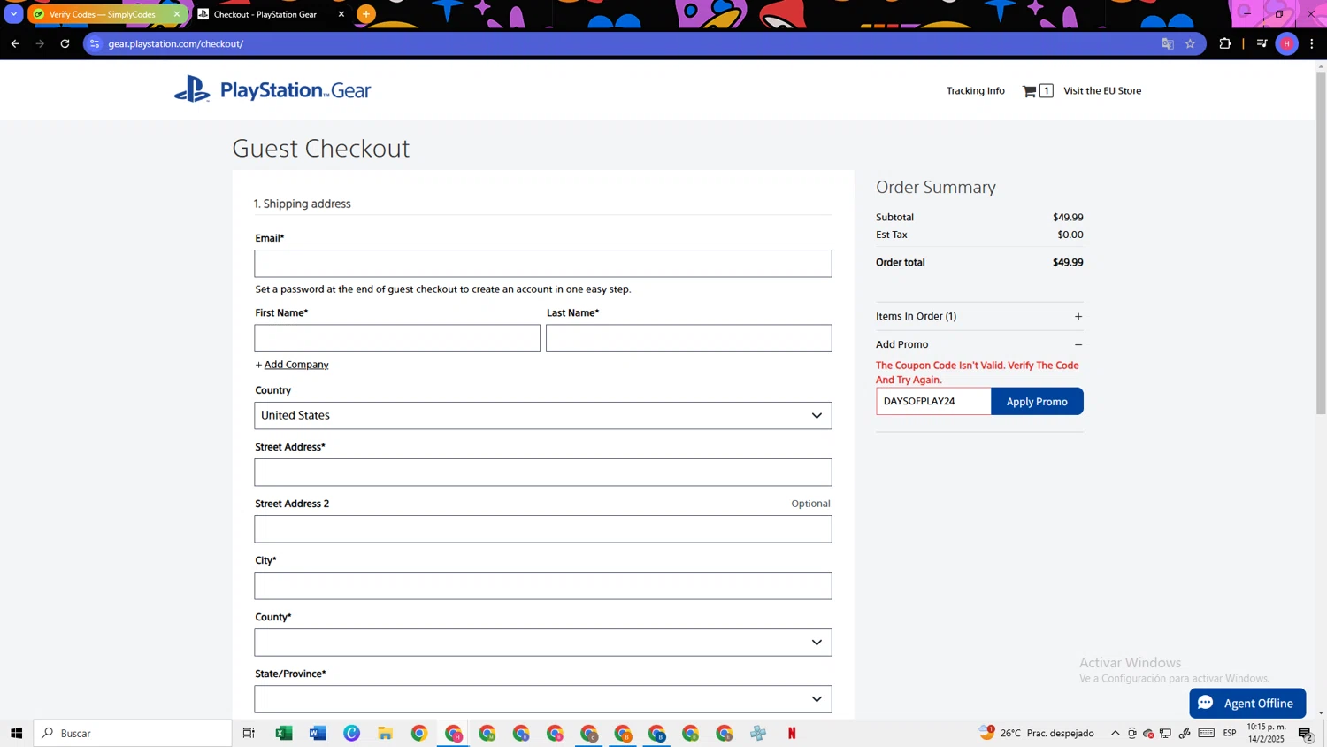
Task: Click the ESP language indicator
Action: pos(1230,733)
